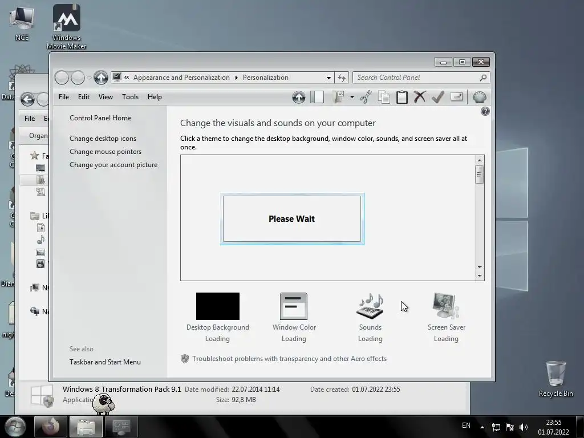
Task: Open Taskbar and Start Menu link
Action: (x=105, y=362)
